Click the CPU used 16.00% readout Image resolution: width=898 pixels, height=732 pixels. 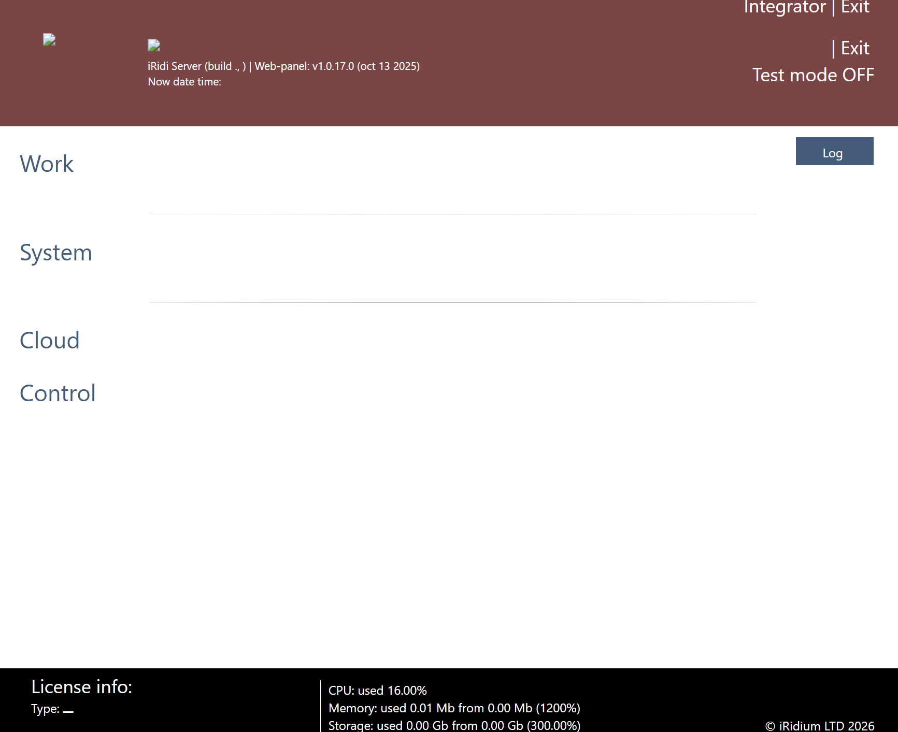pos(377,691)
